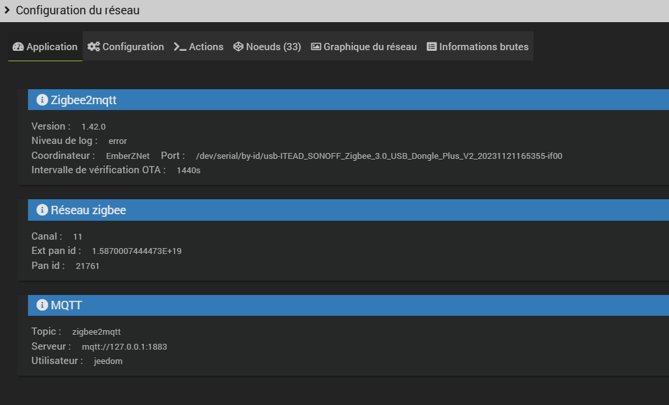Click the info icon beside Réseau zigbee
The width and height of the screenshot is (669, 405).
click(x=42, y=210)
